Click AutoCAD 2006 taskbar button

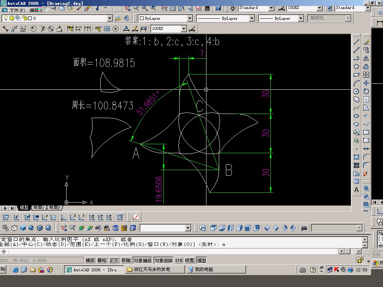(x=94, y=269)
